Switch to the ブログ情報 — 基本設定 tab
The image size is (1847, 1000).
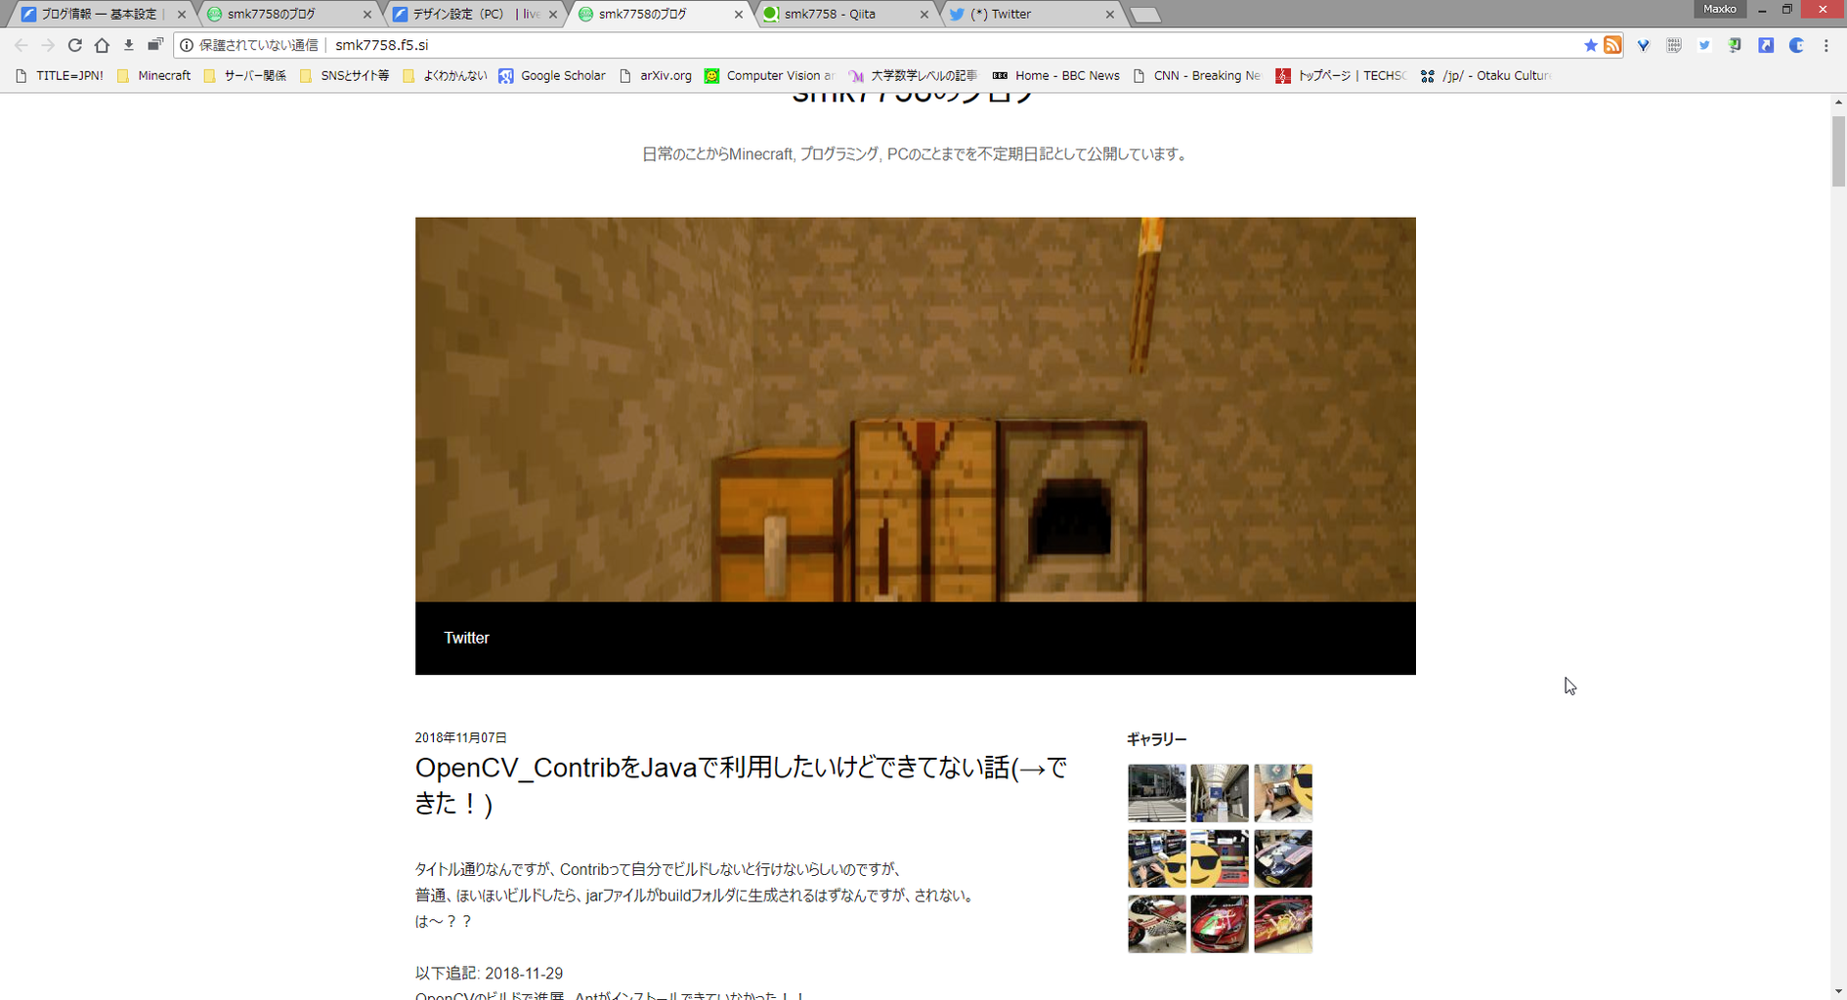pyautogui.click(x=98, y=15)
